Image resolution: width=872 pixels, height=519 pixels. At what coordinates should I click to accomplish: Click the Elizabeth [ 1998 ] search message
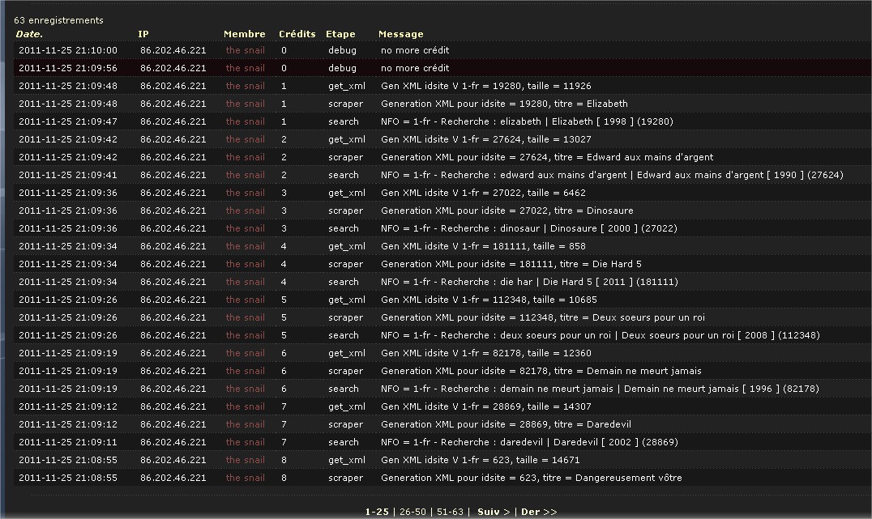pyautogui.click(x=528, y=121)
